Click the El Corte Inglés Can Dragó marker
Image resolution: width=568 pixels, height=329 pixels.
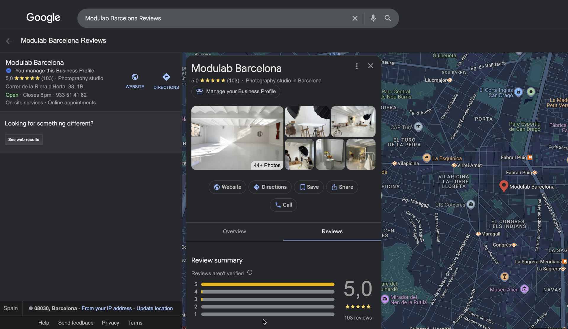[x=518, y=92]
